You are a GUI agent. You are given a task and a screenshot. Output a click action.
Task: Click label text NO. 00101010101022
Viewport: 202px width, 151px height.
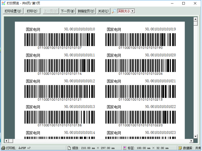click(x=161, y=107)
